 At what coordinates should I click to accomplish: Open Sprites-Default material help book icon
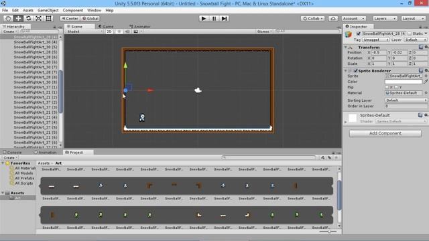click(x=420, y=115)
